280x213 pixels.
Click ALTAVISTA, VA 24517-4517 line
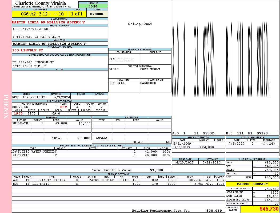tap(36, 37)
